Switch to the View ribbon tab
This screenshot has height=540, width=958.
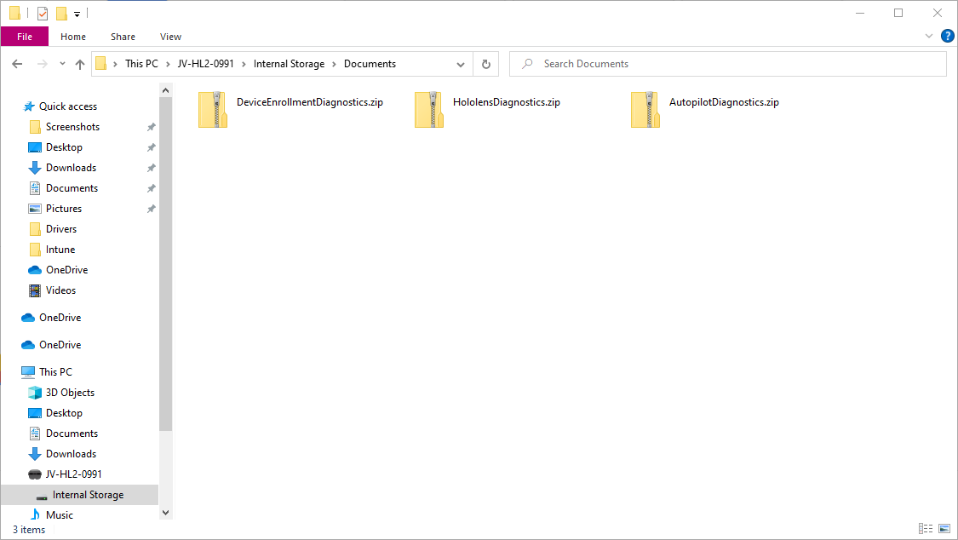tap(170, 37)
